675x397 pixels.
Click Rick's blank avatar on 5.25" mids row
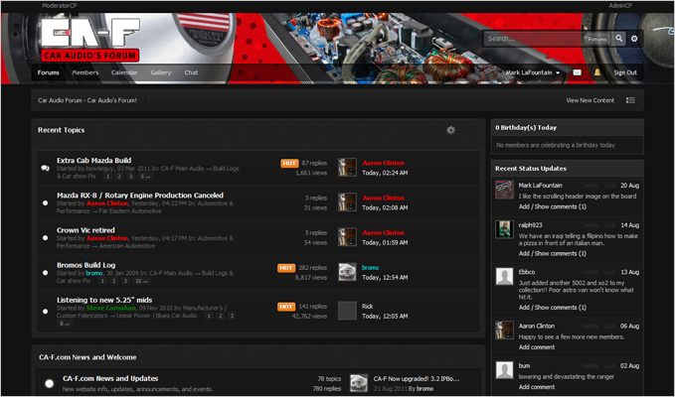click(347, 311)
